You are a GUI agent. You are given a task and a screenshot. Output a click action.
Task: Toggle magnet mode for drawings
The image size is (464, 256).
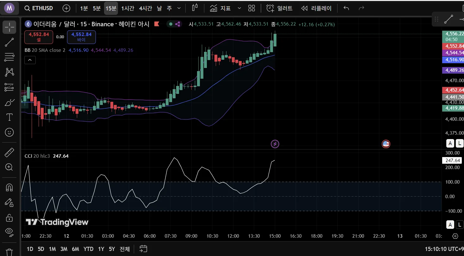click(9, 188)
